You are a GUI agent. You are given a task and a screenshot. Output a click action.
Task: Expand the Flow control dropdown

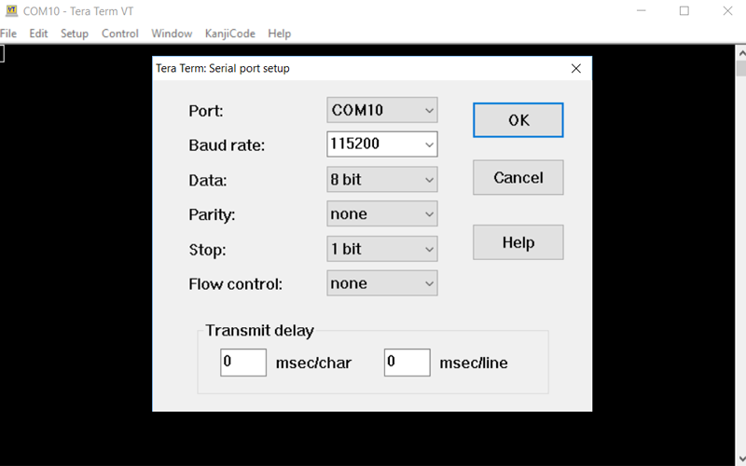[381, 283]
